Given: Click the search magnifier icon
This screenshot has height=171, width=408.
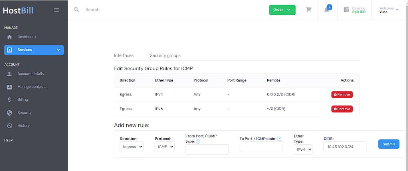Looking at the screenshot, I should 76,10.
